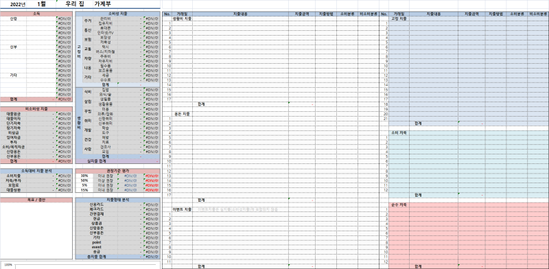Click the 이벤트 지출 section label
Image resolution: width=549 pixels, height=269 pixels.
(182, 209)
